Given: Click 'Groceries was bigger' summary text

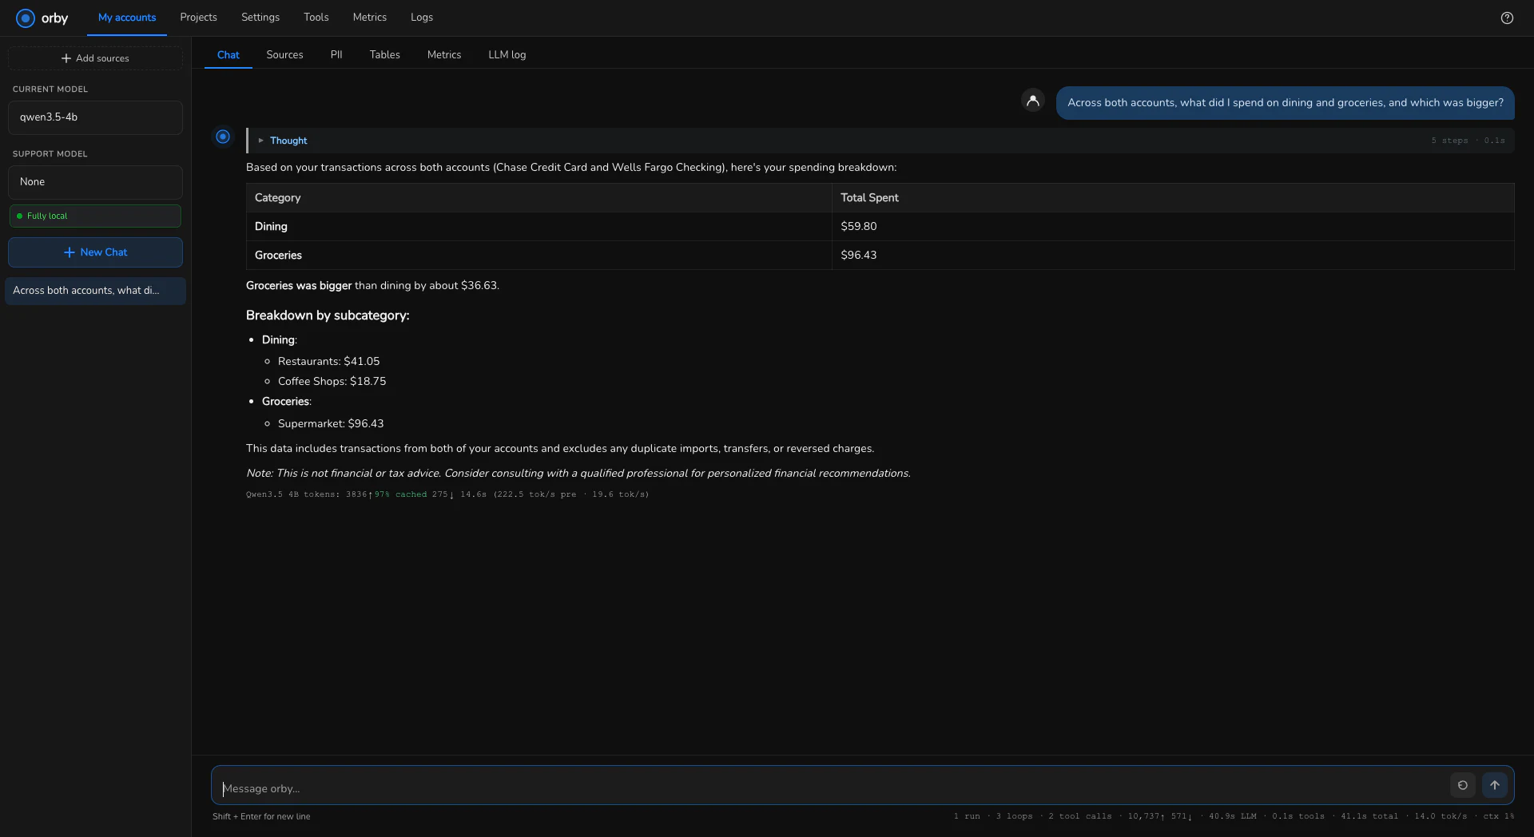Looking at the screenshot, I should [x=299, y=286].
